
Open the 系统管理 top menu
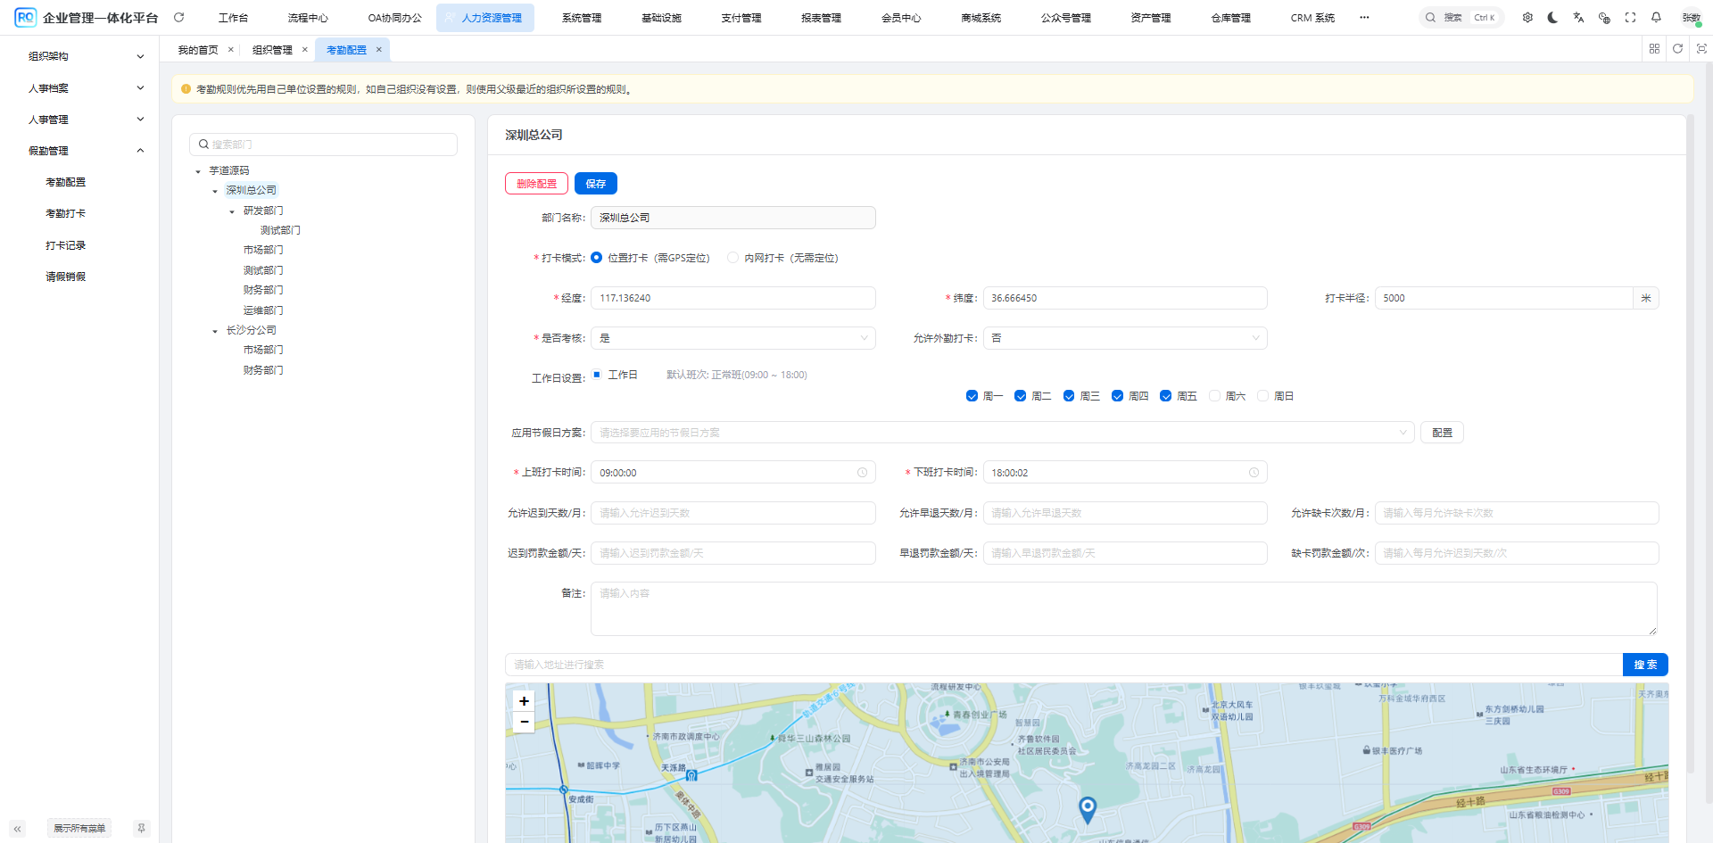pos(582,18)
